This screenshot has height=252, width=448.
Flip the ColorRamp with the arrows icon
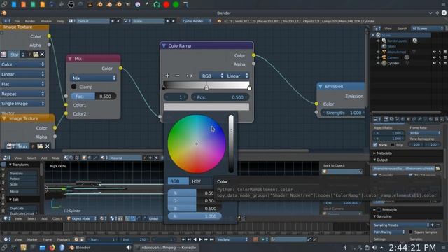click(x=189, y=76)
